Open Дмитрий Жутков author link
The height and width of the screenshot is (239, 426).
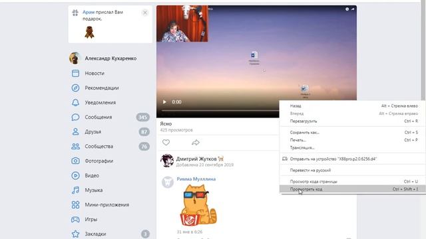point(196,159)
